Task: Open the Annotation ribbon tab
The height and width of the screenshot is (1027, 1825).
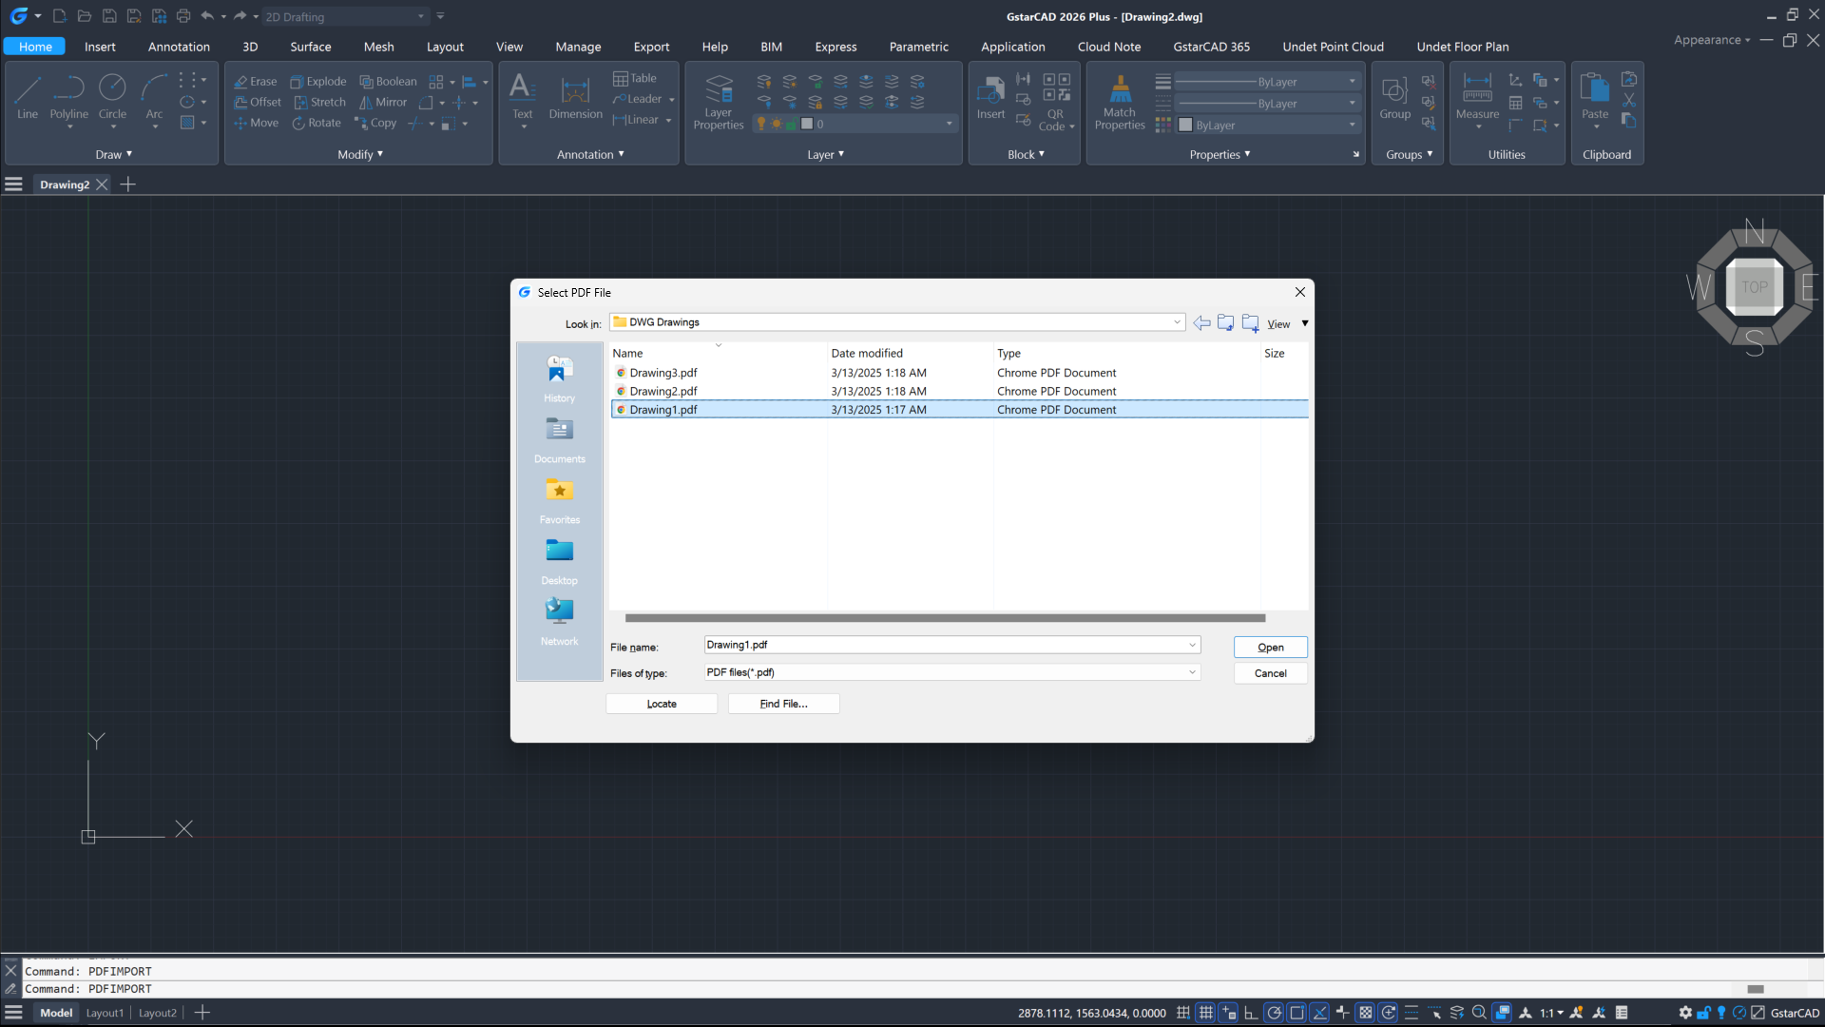Action: 179,47
